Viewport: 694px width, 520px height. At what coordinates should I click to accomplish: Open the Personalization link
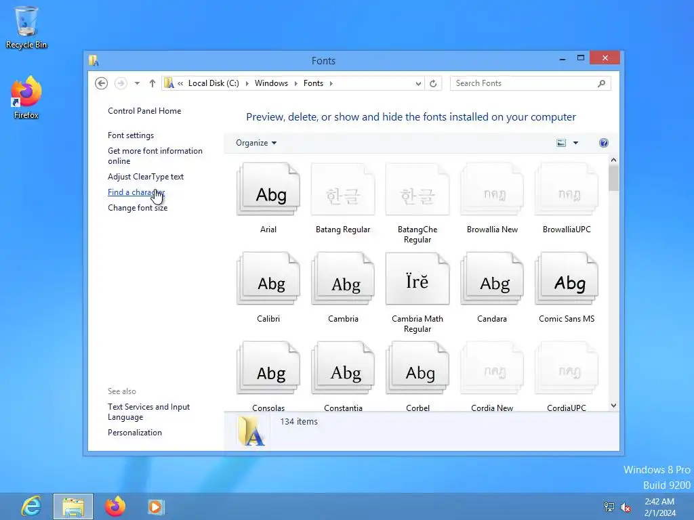[135, 433]
